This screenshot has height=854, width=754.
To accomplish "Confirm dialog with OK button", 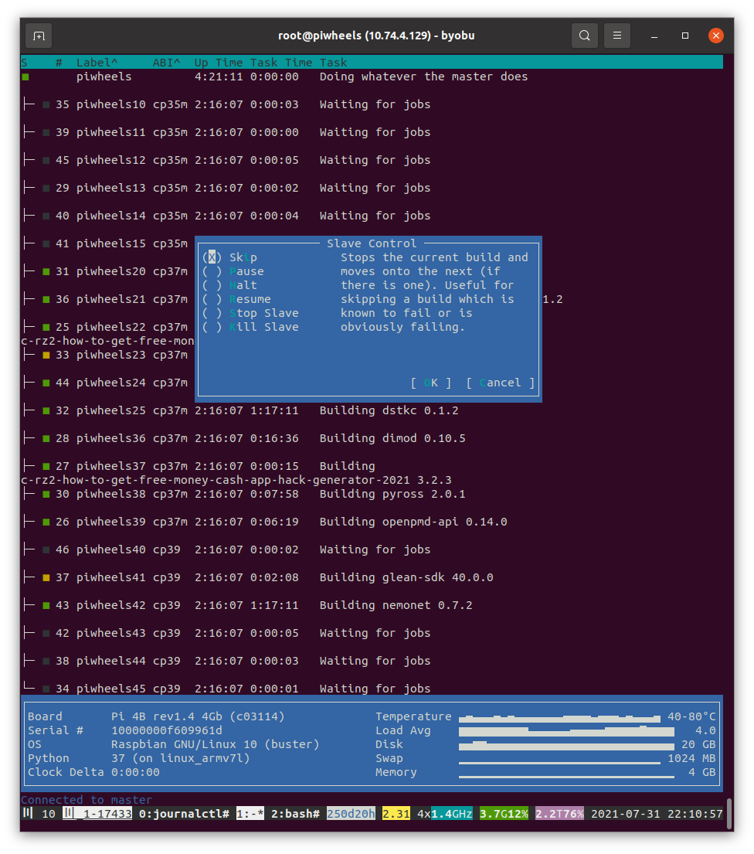I will (x=430, y=383).
